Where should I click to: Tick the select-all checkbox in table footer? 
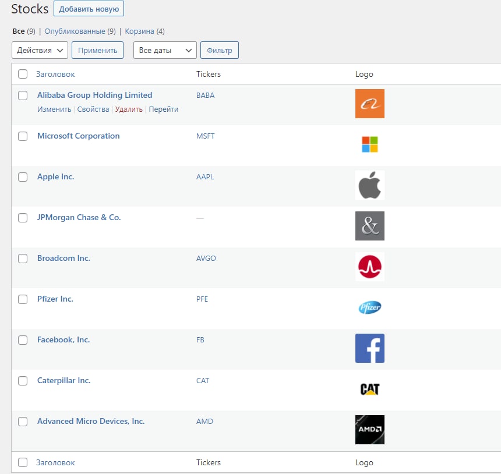[x=23, y=462]
